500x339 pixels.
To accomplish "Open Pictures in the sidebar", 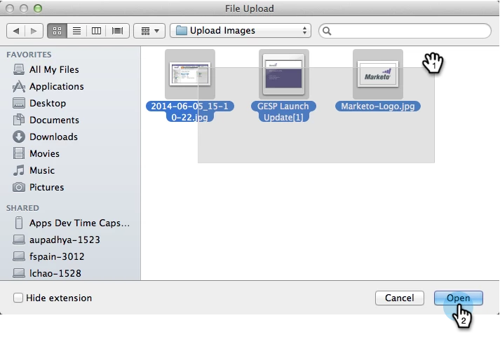I will tap(46, 187).
